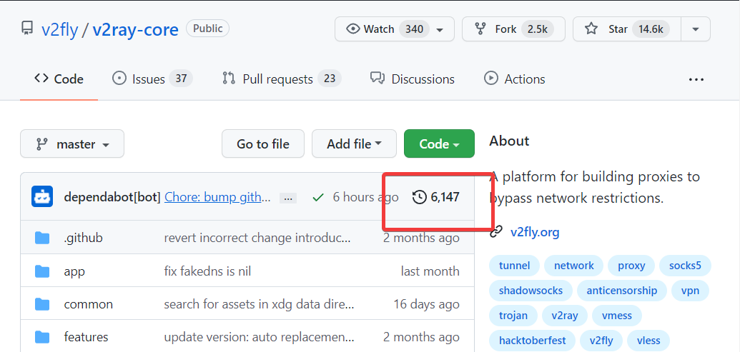Switch to the Issues tab
Screen dimensions: 740x352
point(152,79)
